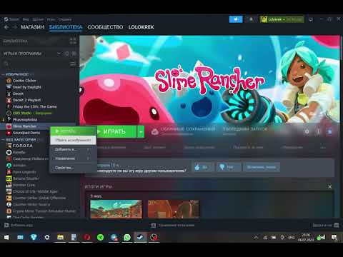343x257 pixels.
Task: Open the game info icon
Action: [x=318, y=131]
